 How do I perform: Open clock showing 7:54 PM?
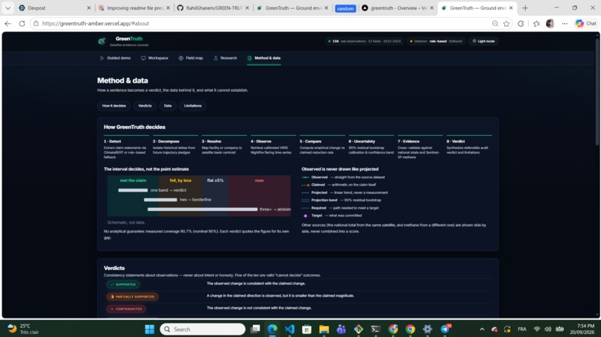coord(582,329)
